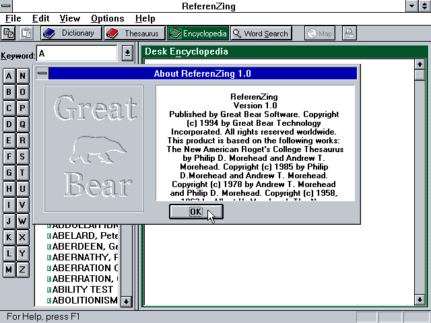431x323 pixels.
Task: Click Desk Encyclopedia scroll up arrow
Action: (420, 65)
